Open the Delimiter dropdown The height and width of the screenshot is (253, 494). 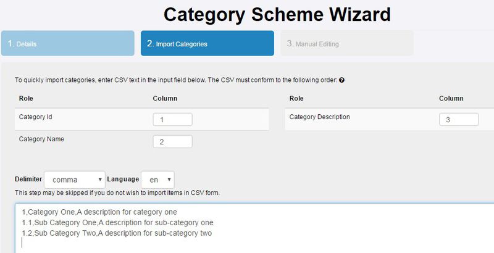(75, 180)
